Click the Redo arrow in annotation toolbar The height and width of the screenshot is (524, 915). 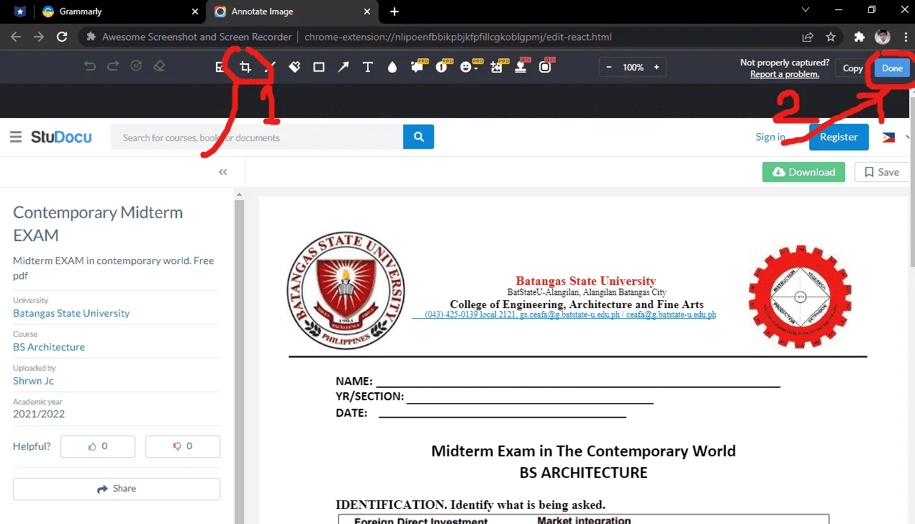click(x=113, y=67)
